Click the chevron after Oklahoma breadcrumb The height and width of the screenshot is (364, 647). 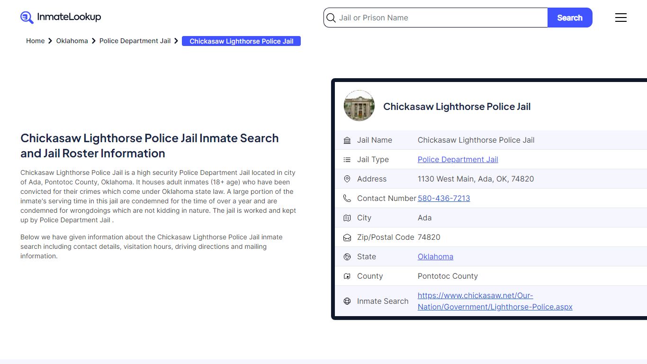coord(93,41)
